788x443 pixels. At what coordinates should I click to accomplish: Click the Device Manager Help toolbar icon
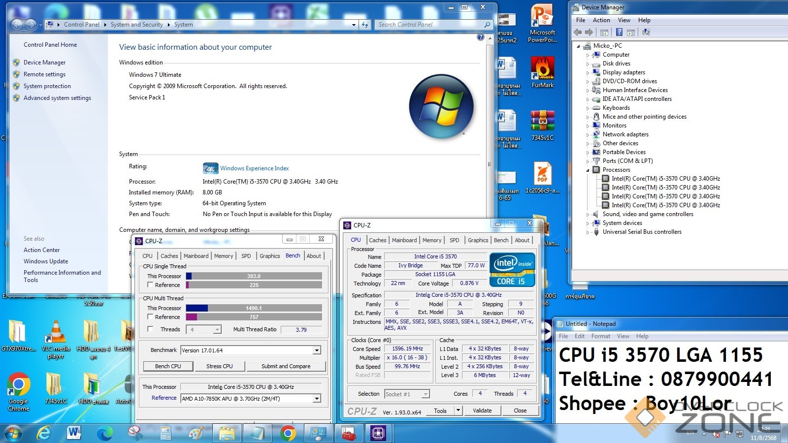click(x=619, y=32)
